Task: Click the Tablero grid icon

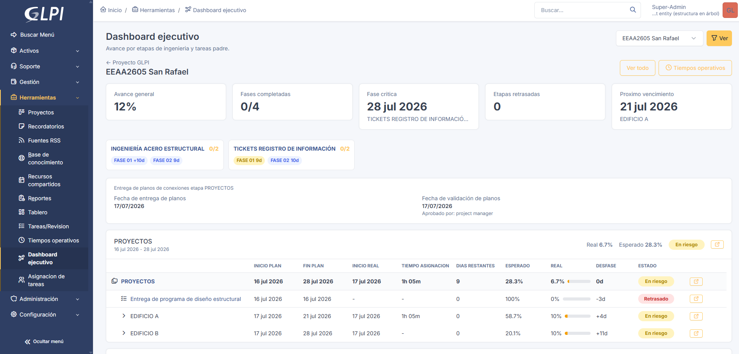Action: click(21, 212)
